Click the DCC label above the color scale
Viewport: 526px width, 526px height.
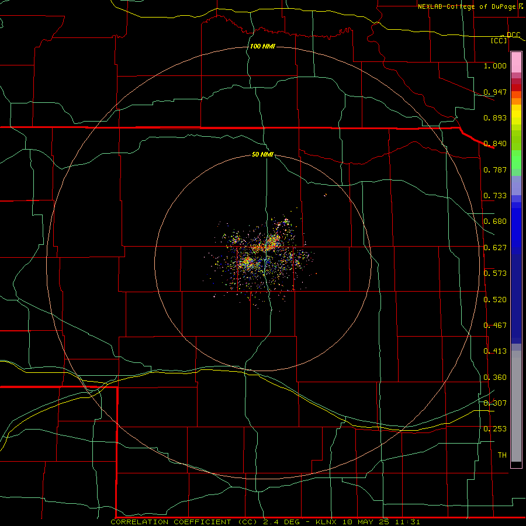point(513,34)
